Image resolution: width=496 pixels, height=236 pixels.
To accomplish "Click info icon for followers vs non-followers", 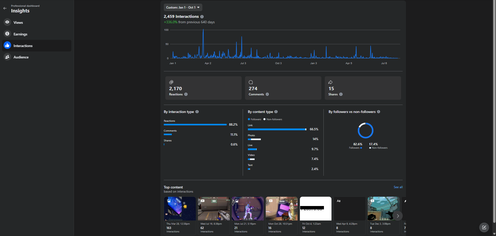I will click(x=379, y=112).
